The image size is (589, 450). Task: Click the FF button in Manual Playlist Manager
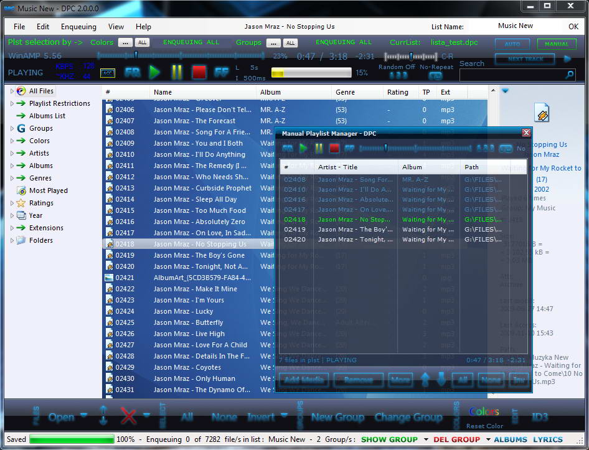[x=349, y=148]
